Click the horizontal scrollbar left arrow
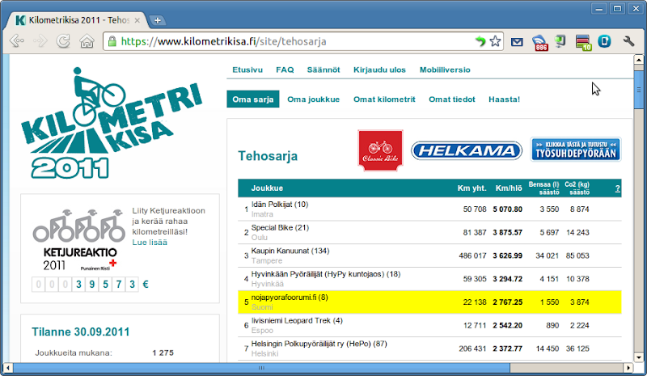The image size is (647, 376). tap(7, 368)
